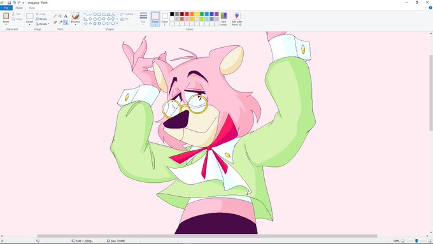This screenshot has width=433, height=244.
Task: Open the shape Outline dropdown
Action: pos(127,14)
